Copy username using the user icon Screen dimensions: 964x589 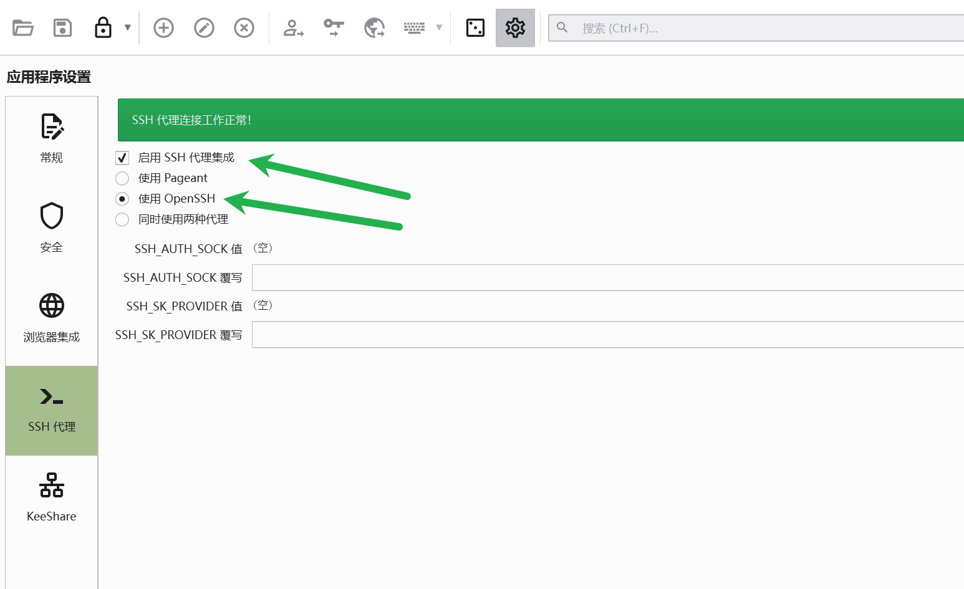(x=293, y=28)
